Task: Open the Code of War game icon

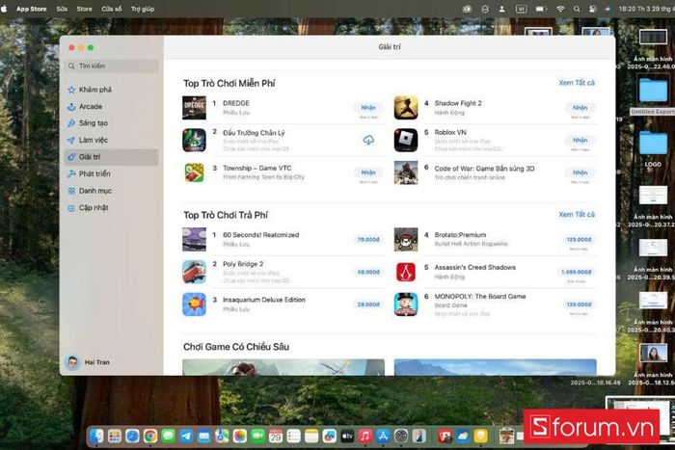Action: [406, 172]
